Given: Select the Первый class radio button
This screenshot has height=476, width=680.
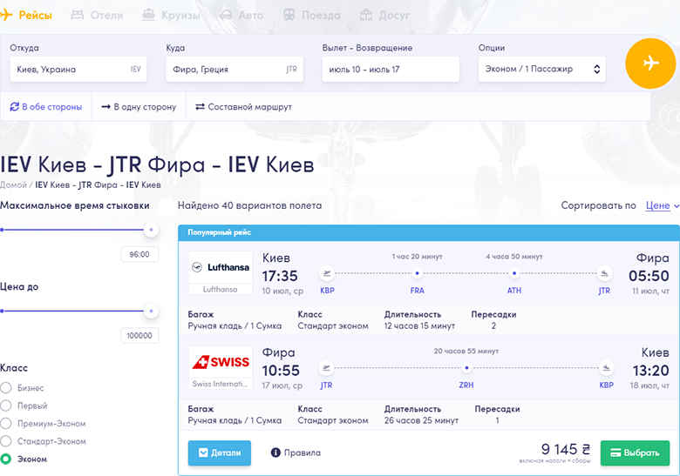Looking at the screenshot, I should 6,406.
